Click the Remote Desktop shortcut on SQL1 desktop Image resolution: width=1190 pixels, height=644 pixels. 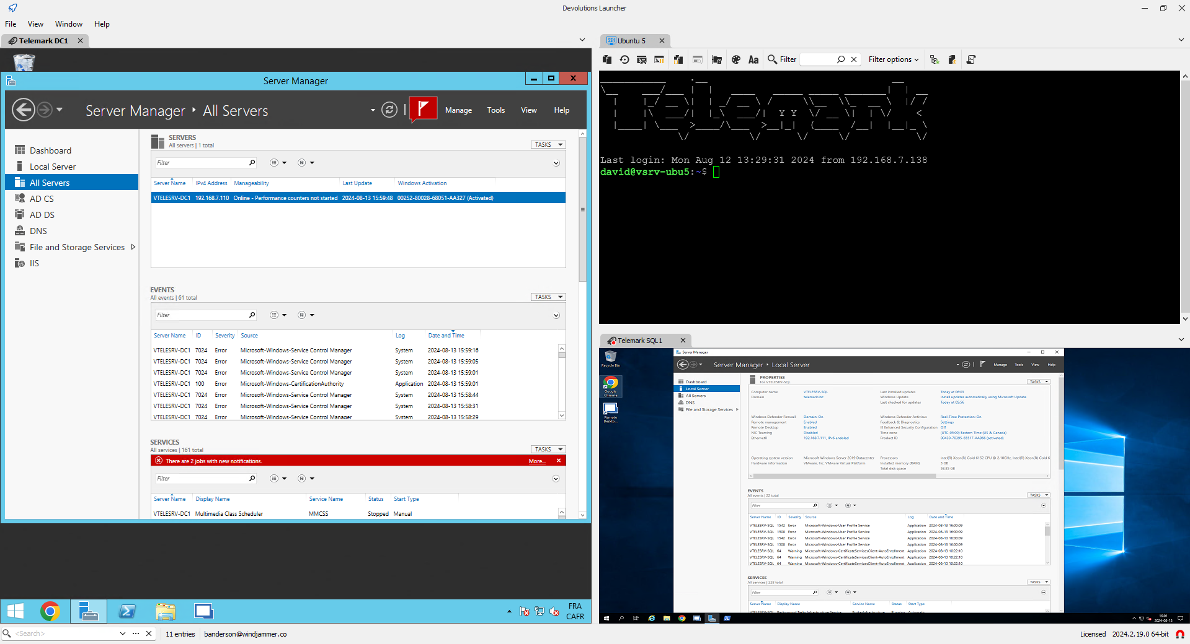(611, 412)
